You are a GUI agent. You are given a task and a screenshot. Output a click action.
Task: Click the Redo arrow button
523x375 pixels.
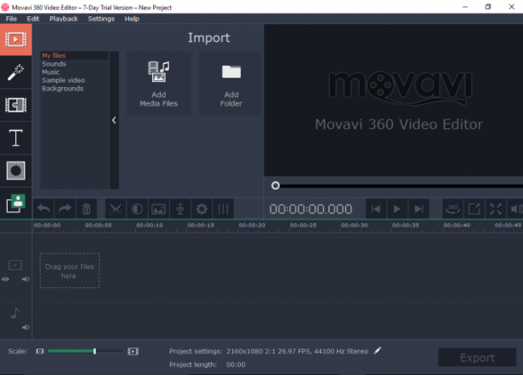click(x=65, y=209)
